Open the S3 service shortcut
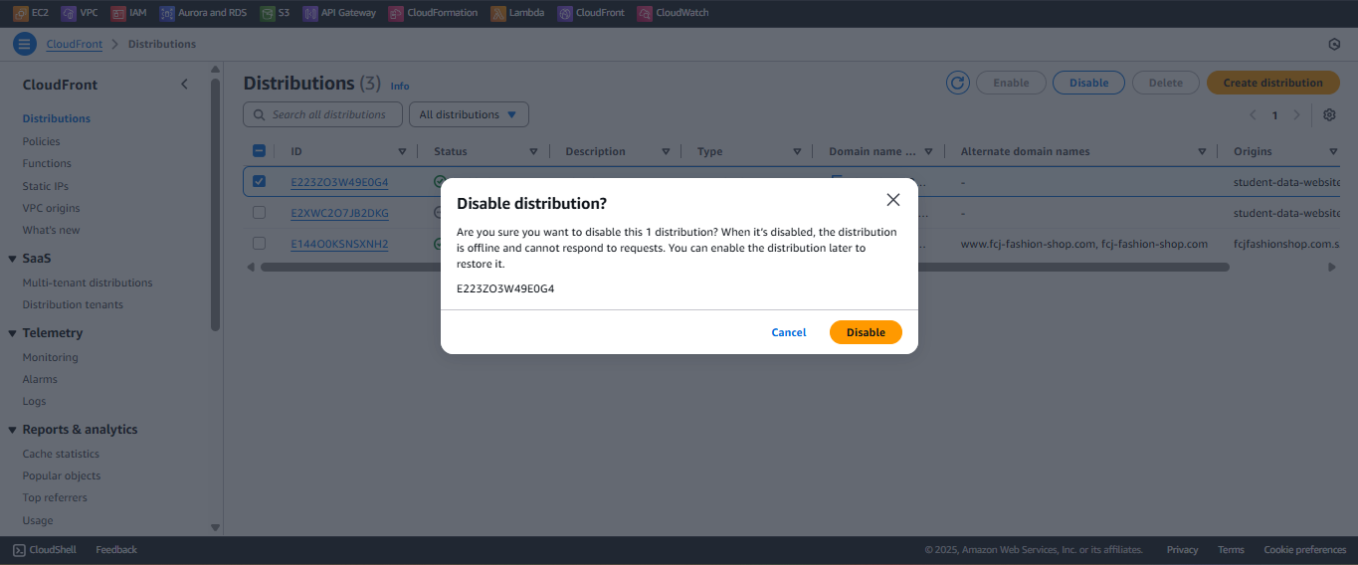This screenshot has width=1358, height=565. (x=275, y=13)
